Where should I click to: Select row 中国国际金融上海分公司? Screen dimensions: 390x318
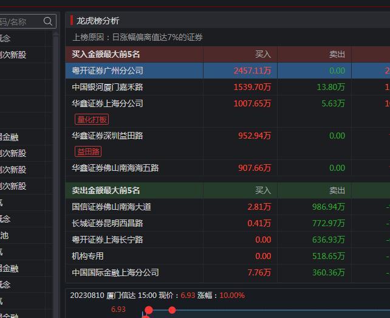point(228,272)
